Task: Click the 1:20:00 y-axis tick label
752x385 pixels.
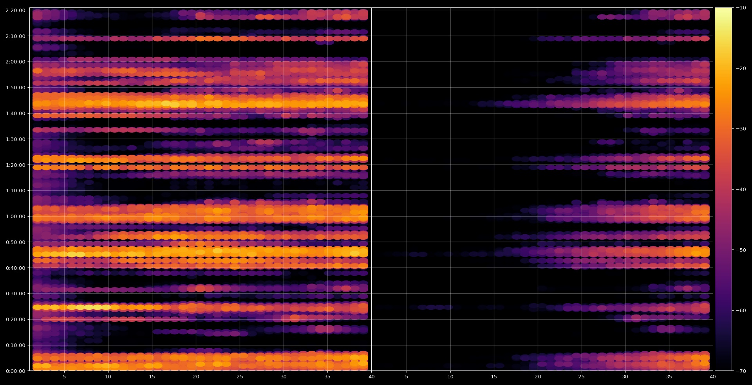Action: (x=16, y=165)
